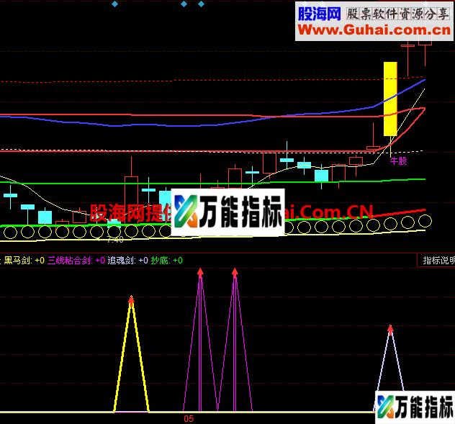455x424 pixels.
Task: Click the last yellow circle marker at right end
Action: pos(425,221)
